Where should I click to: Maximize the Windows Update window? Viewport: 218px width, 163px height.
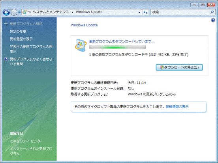pyautogui.click(x=203, y=5)
